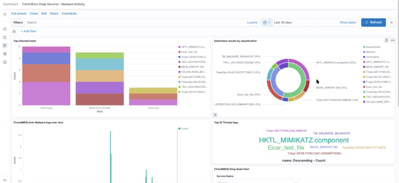The height and width of the screenshot is (183, 399).
Task: Open Dashboard icon in left sidebar
Action: tap(5, 45)
